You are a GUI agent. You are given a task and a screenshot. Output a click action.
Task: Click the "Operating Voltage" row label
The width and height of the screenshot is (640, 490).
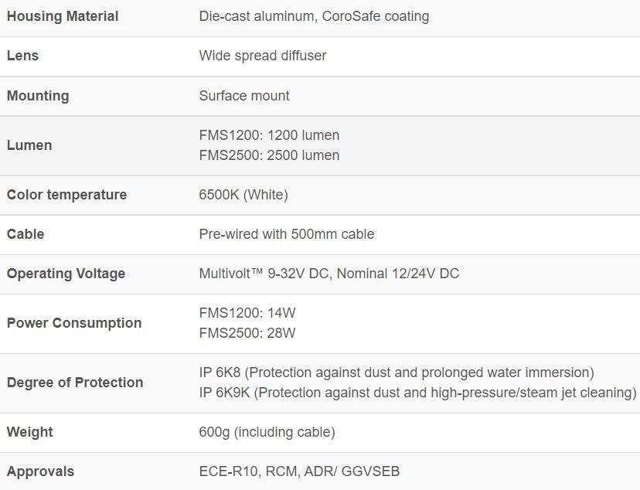click(x=66, y=274)
